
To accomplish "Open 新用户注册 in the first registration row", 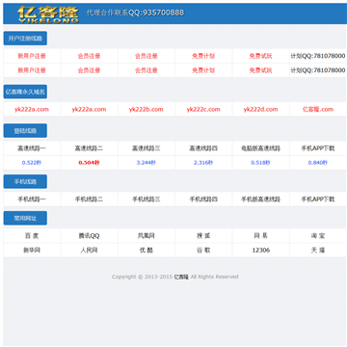I will click(x=32, y=56).
